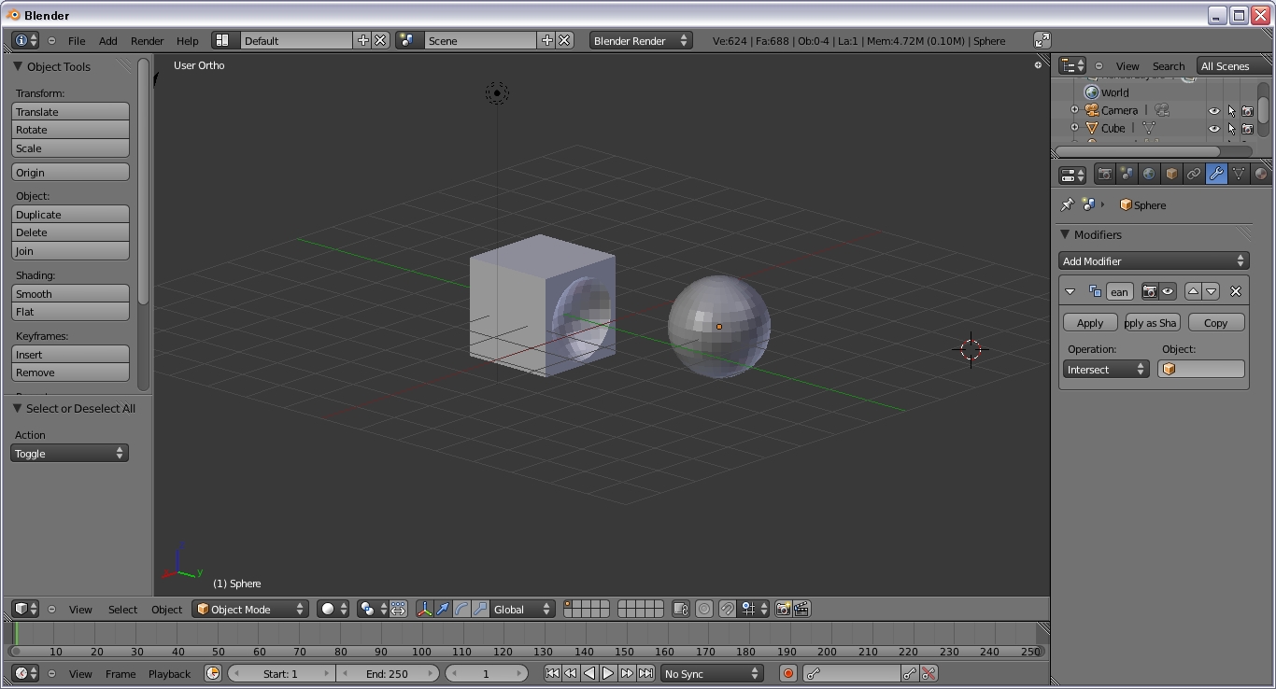1276x689 pixels.
Task: Open the Object properties tab
Action: click(1171, 173)
